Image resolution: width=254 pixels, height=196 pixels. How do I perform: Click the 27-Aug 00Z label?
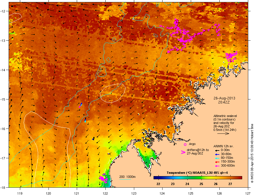point(195,153)
